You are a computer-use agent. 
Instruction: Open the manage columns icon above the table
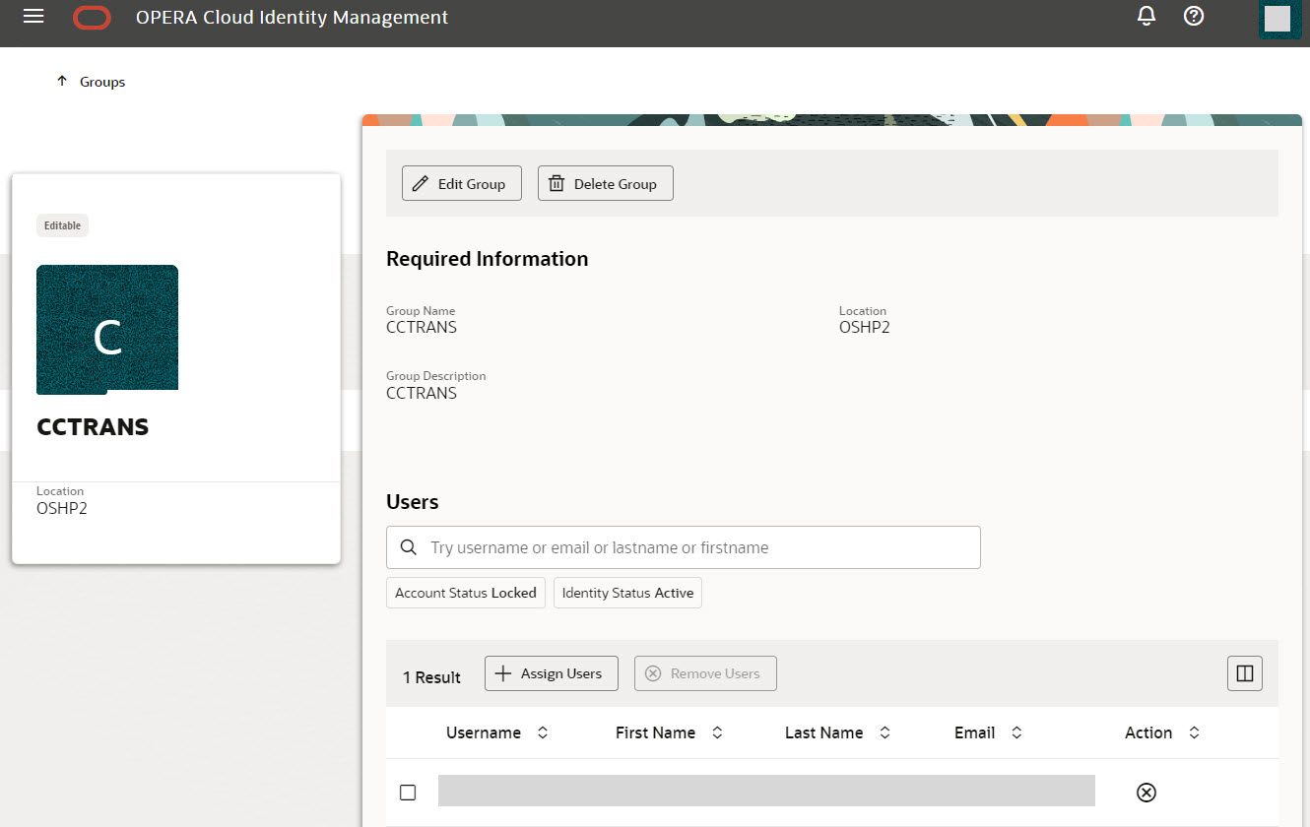tap(1244, 673)
